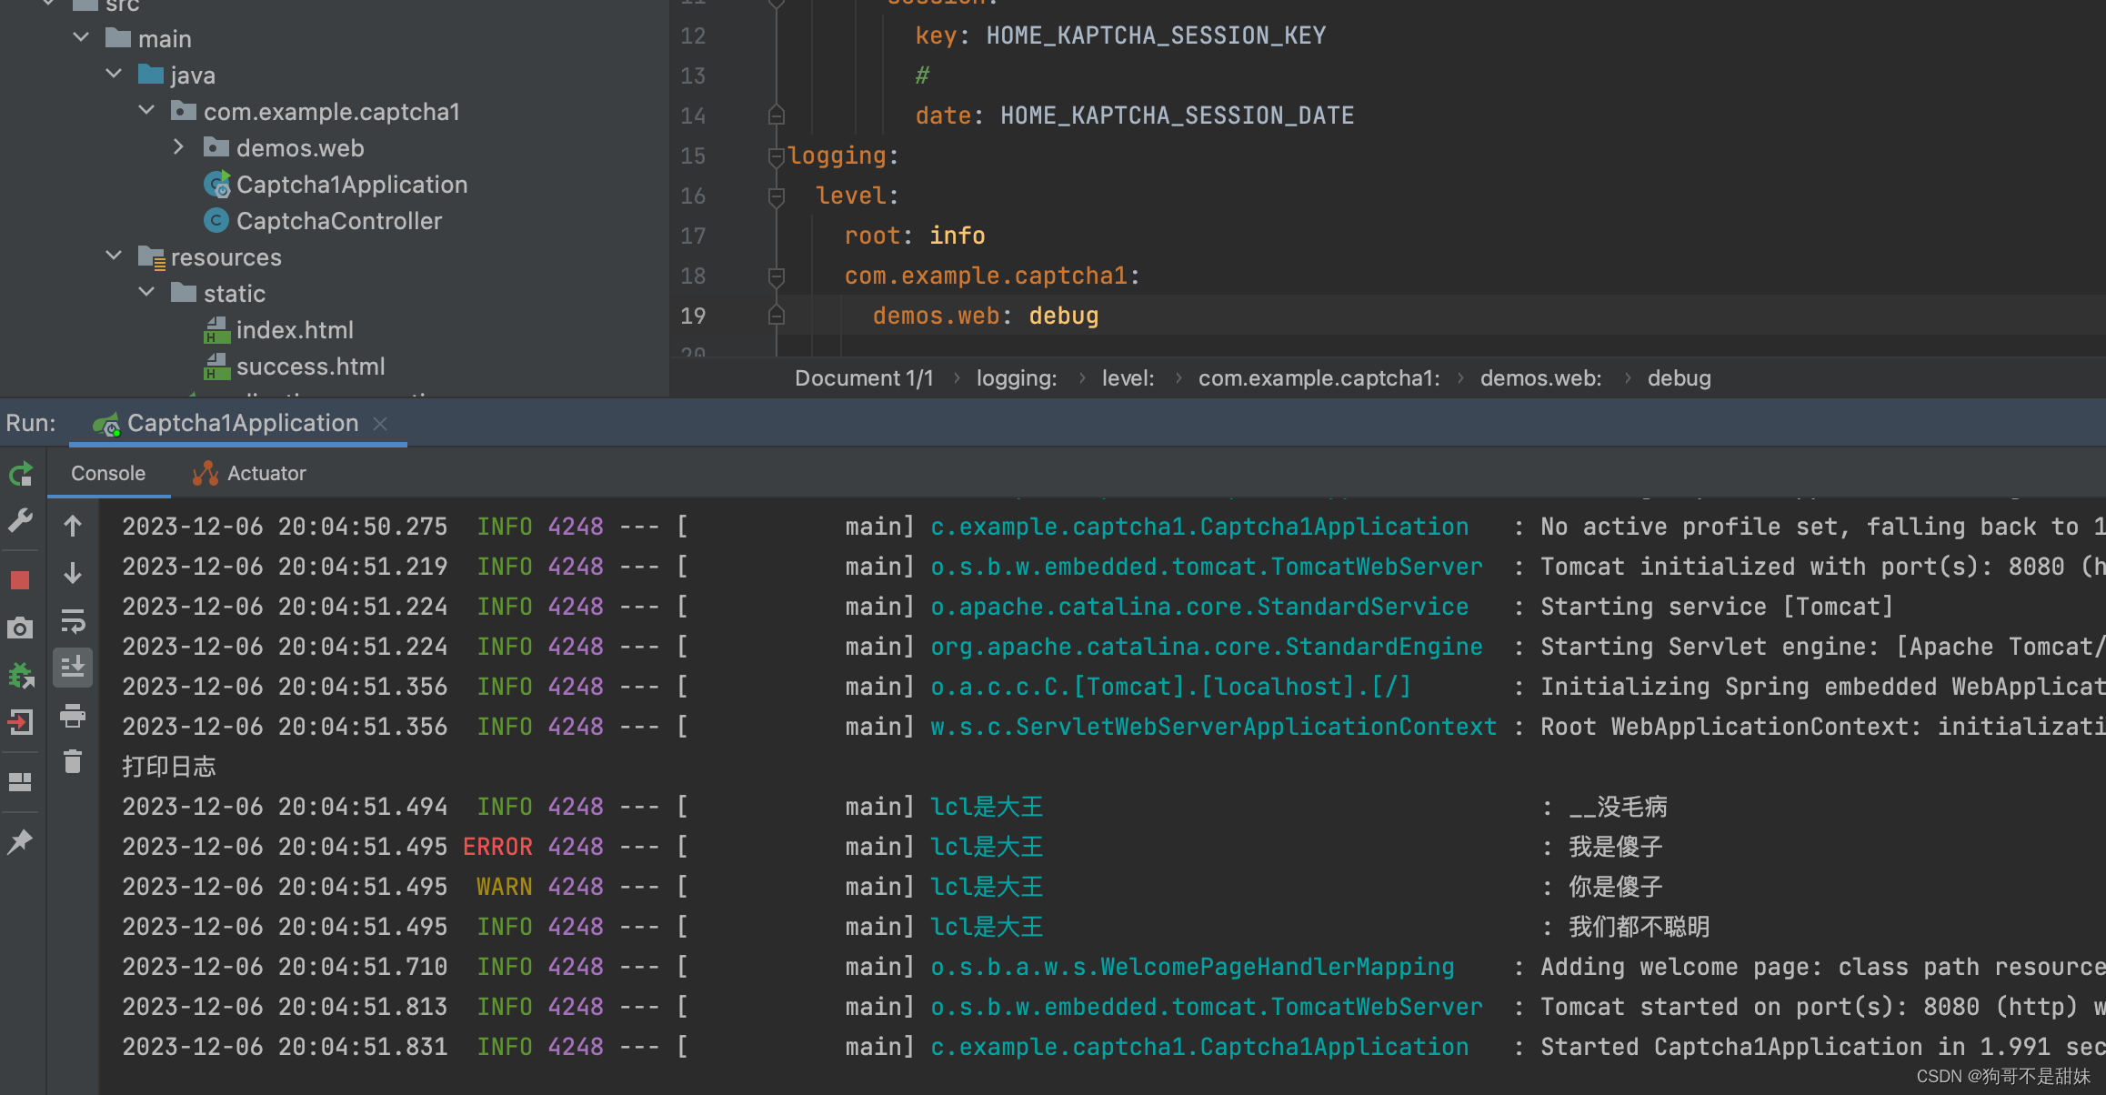Click the Document 1/1 breadcrumb
2106x1095 pixels.
[x=864, y=378]
